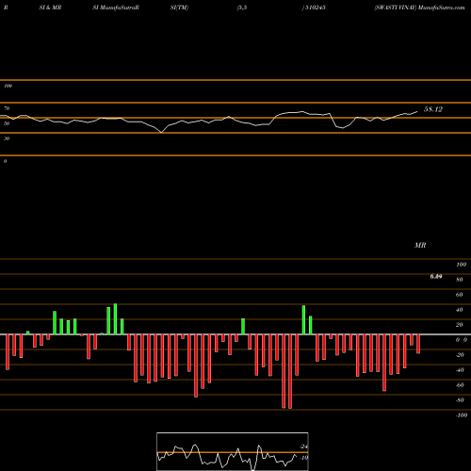Click the '0' label on RSI axis
Viewport: 471px width, 471px height.
point(5,161)
